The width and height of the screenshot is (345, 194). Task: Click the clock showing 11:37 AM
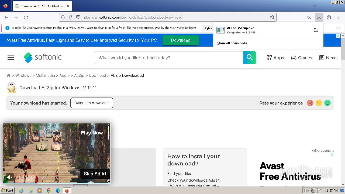tap(331, 190)
